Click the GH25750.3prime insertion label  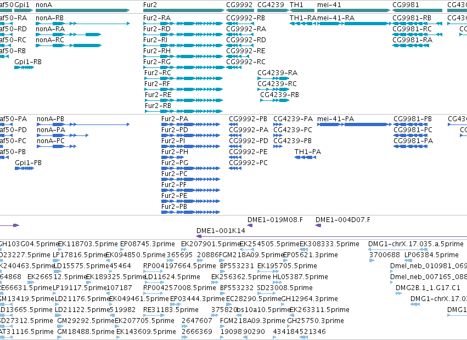click(316, 321)
